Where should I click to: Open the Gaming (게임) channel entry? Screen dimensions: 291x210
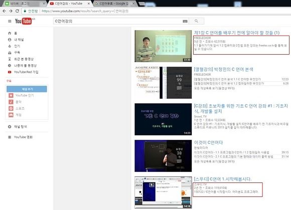pos(15,115)
